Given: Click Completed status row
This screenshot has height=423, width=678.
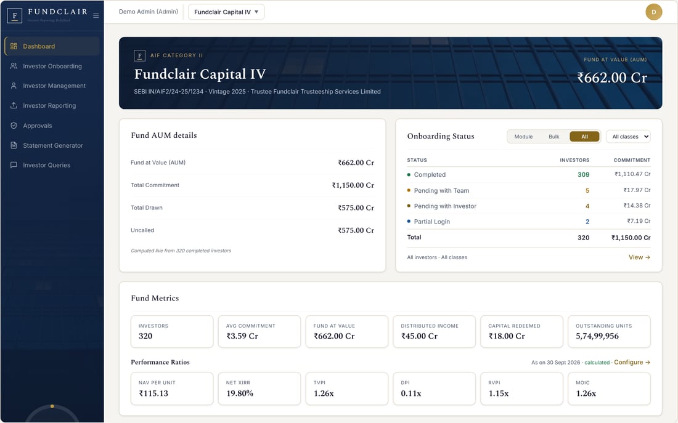Looking at the screenshot, I should tap(528, 175).
